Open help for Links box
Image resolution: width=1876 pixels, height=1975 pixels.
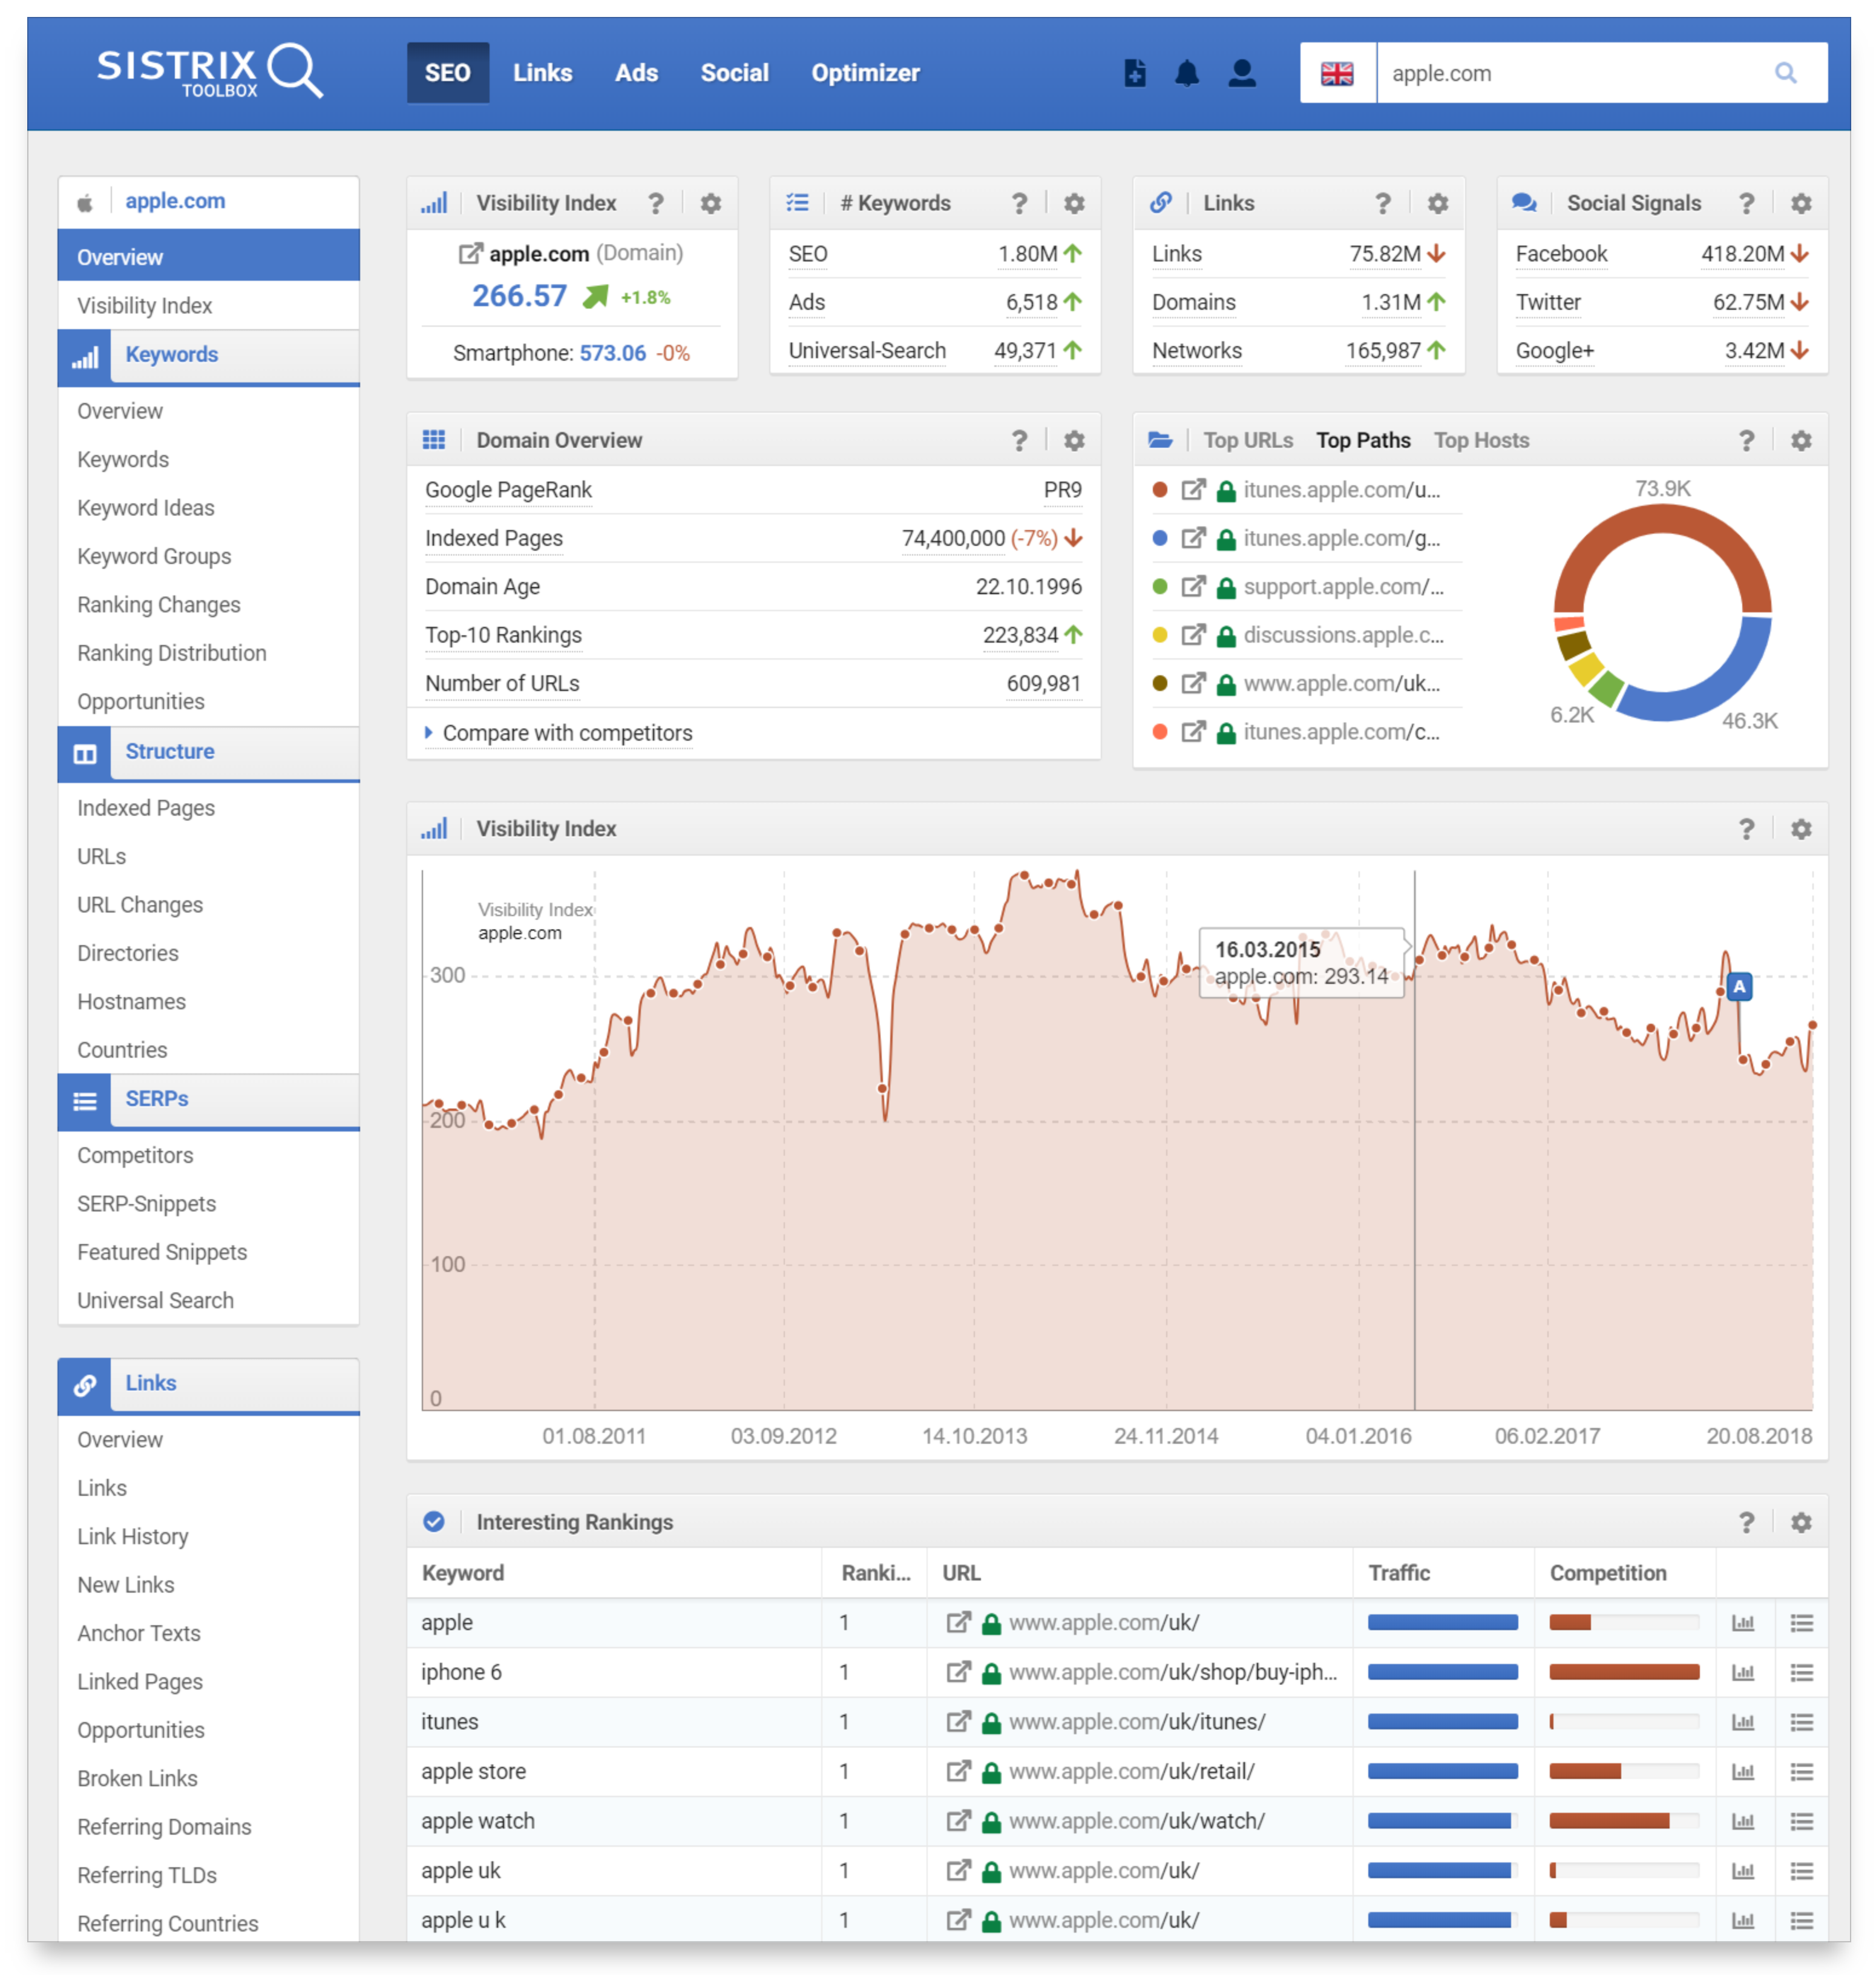pyautogui.click(x=1382, y=203)
